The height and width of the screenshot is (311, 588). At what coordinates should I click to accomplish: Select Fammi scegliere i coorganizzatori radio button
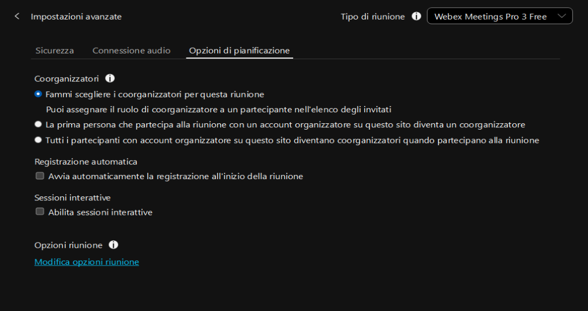tap(38, 94)
